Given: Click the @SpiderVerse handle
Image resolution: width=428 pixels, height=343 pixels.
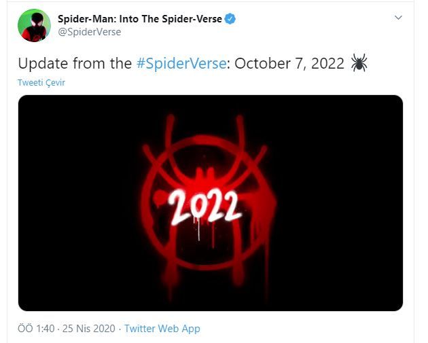Looking at the screenshot, I should click(90, 32).
